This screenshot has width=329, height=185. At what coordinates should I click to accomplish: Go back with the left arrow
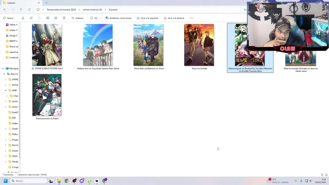pyautogui.click(x=5, y=10)
